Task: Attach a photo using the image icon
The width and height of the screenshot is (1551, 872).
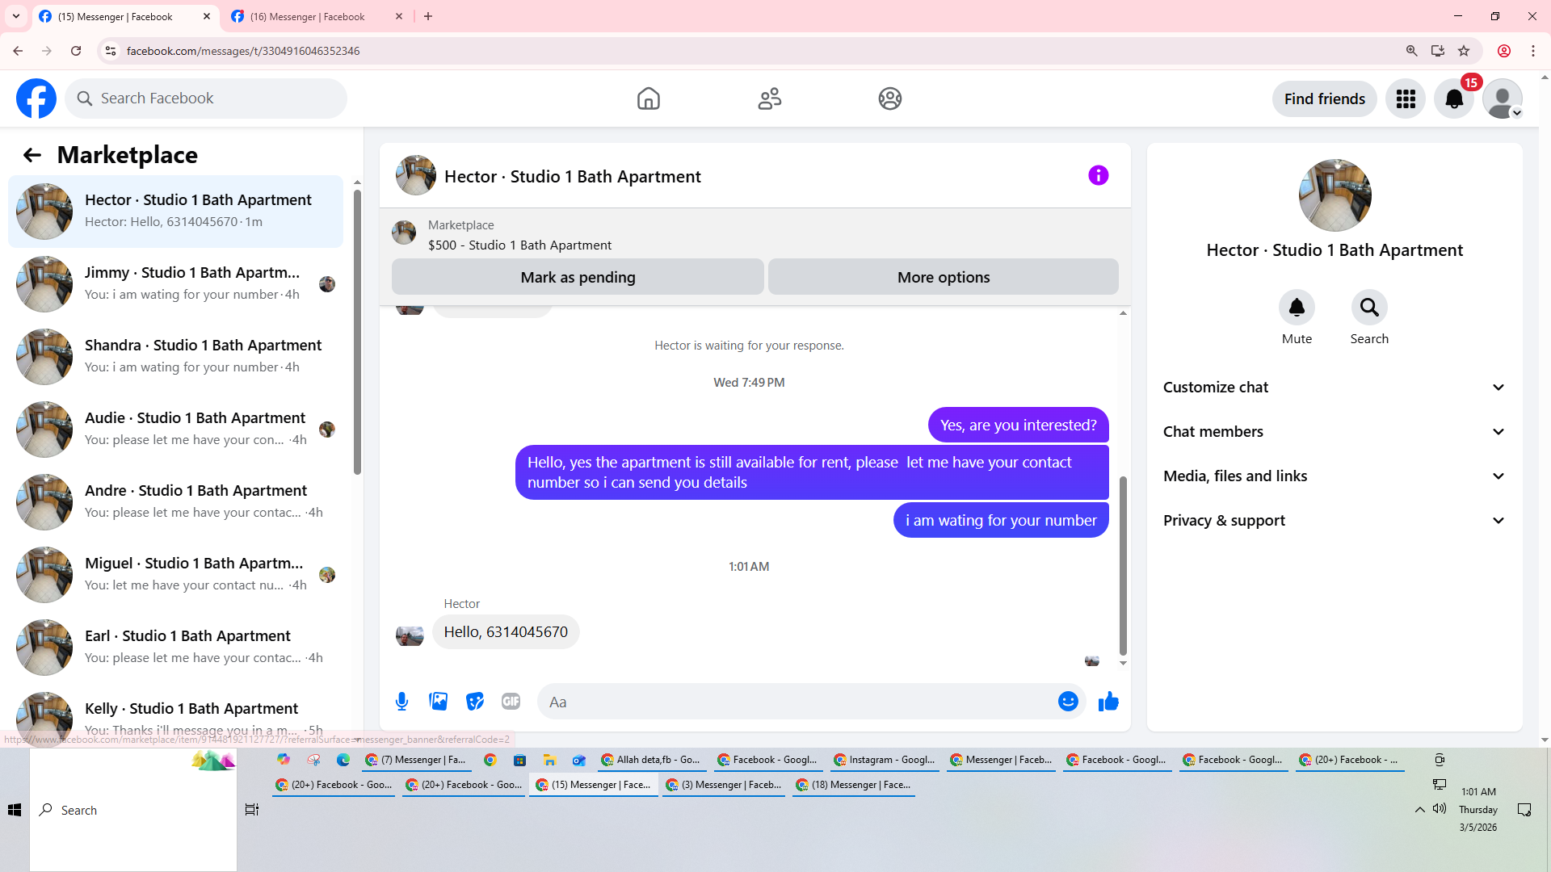Action: [x=439, y=702]
